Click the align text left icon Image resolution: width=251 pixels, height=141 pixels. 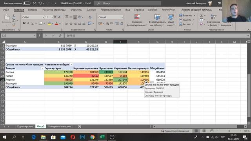click(x=67, y=23)
